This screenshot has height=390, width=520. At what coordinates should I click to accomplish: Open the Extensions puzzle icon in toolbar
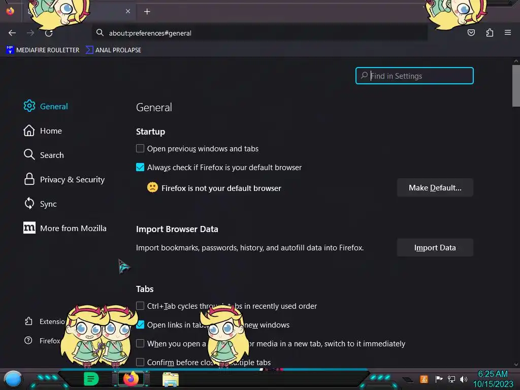[490, 32]
